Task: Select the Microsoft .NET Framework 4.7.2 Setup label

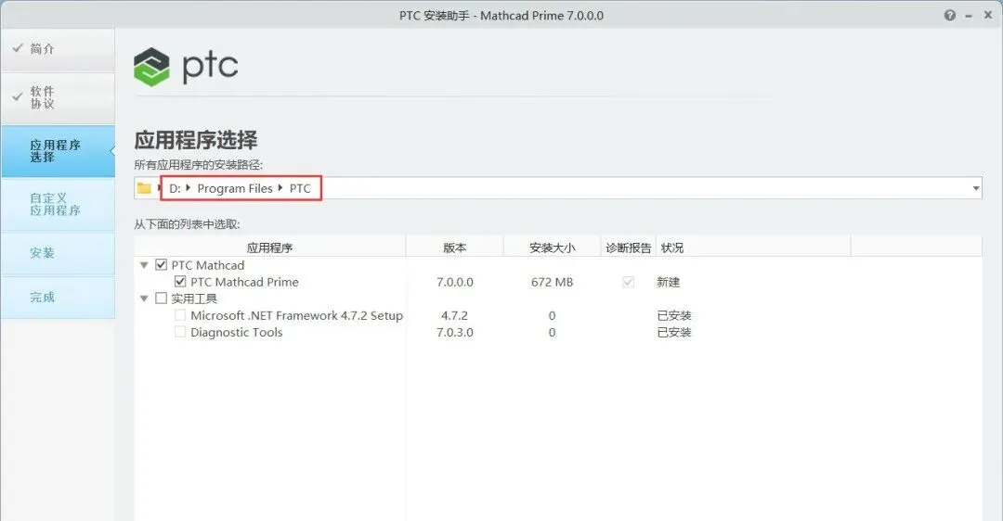Action: tap(297, 315)
